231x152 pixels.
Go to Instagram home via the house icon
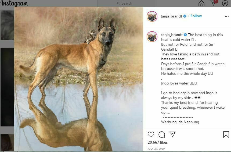[x=201, y=3]
